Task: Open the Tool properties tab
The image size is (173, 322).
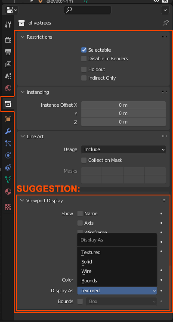Action: [x=8, y=25]
